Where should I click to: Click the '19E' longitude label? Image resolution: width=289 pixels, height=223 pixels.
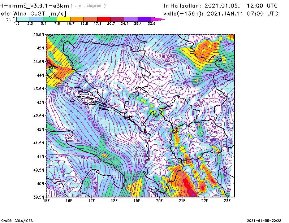(137, 201)
